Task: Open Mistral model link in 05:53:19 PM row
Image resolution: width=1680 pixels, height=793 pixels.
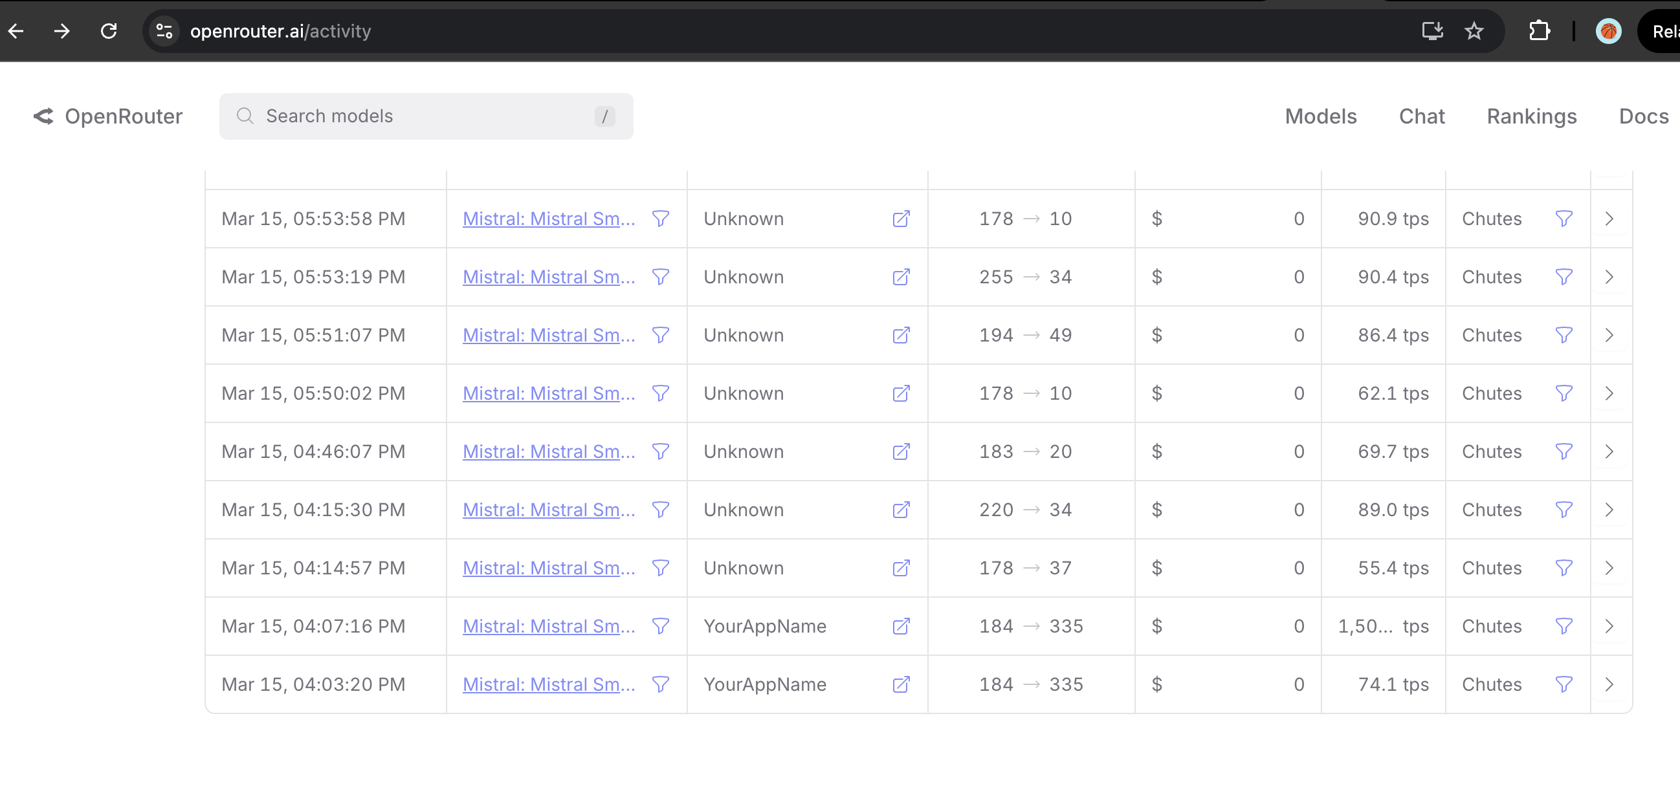Action: [x=549, y=277]
